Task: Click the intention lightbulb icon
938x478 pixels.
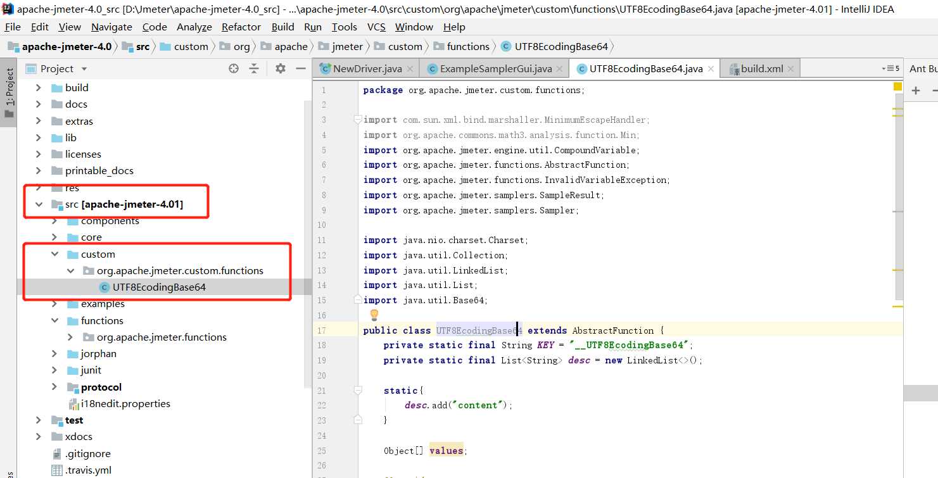Action: click(374, 315)
